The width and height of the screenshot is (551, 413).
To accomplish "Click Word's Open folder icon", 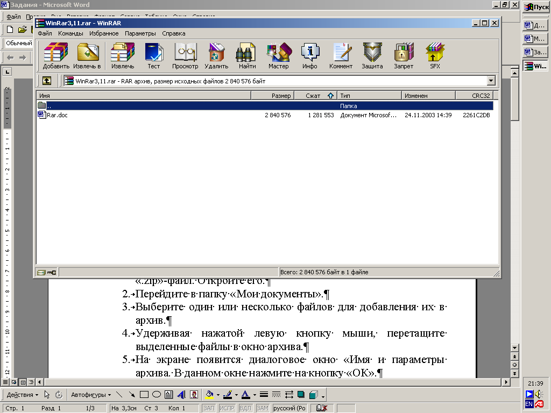I will (x=22, y=30).
